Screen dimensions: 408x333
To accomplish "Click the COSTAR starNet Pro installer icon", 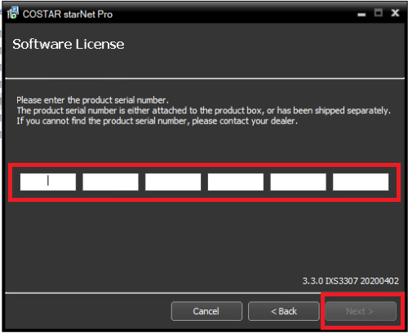I will tap(13, 13).
